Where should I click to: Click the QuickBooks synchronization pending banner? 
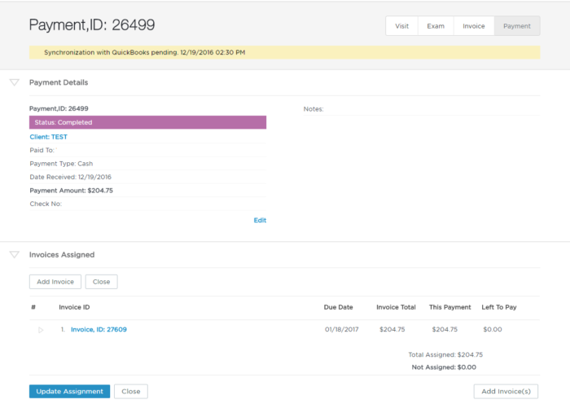(285, 52)
